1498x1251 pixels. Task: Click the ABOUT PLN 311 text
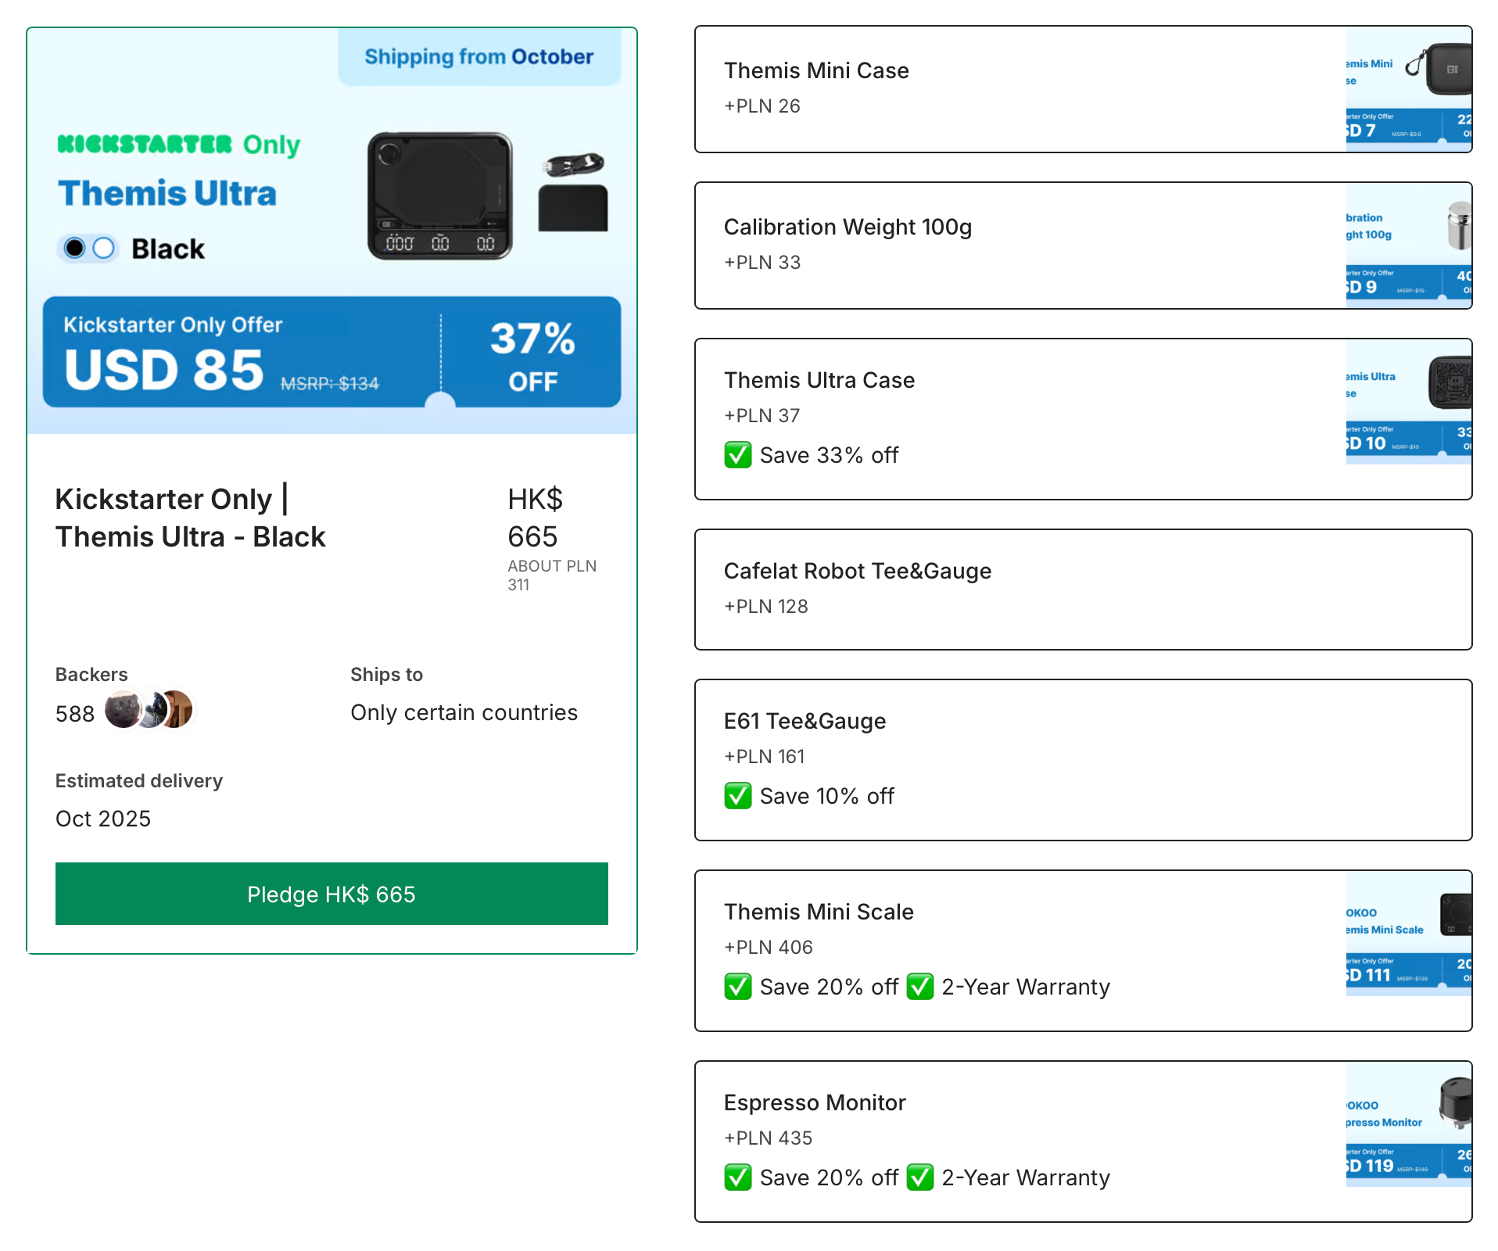551,575
